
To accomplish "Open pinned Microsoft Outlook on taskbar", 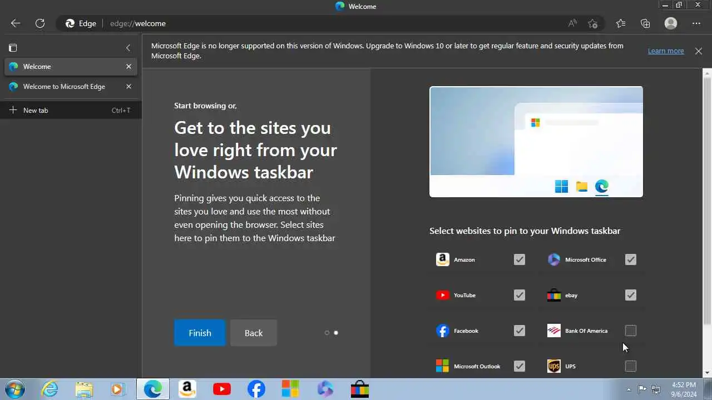I will pos(290,389).
